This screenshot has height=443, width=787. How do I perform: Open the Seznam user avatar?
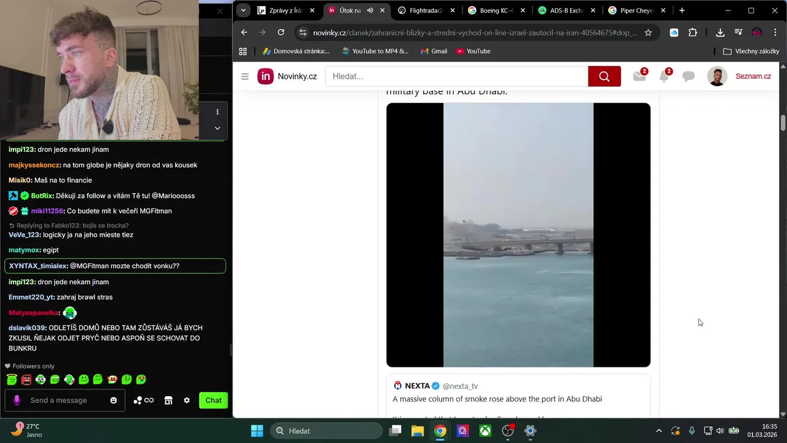tap(717, 76)
